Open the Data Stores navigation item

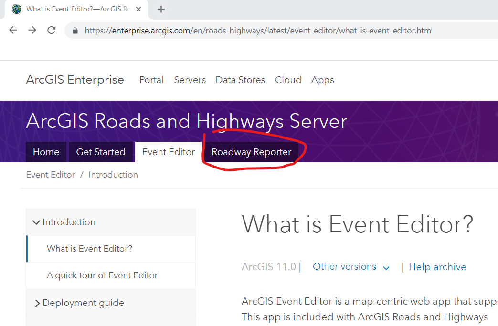click(x=240, y=80)
